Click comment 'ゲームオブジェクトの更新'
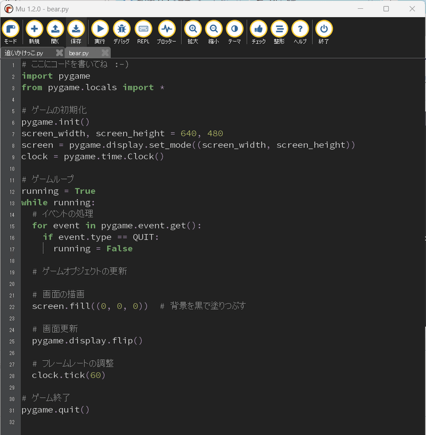 click(x=85, y=271)
